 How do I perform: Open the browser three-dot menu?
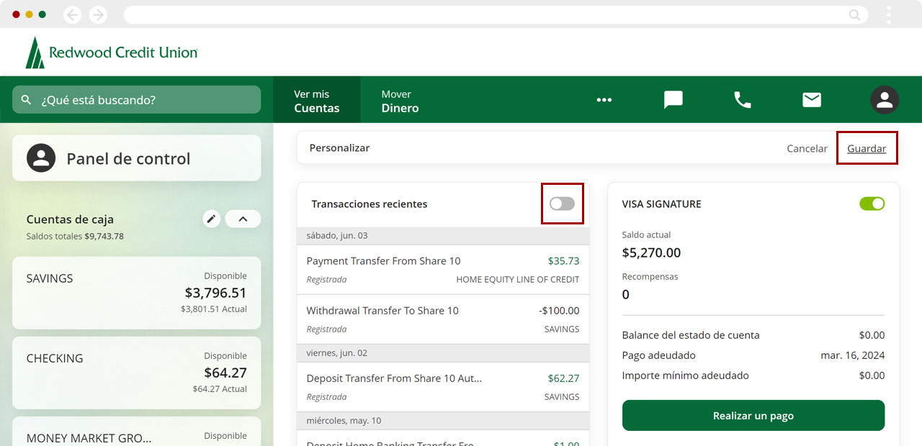click(x=889, y=14)
